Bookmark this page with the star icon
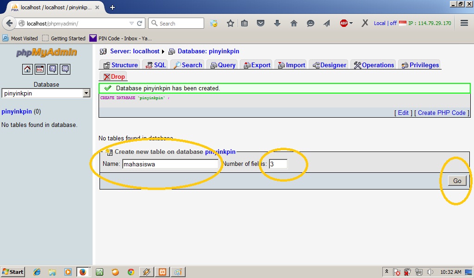Viewport: 474px width, 278px height. click(231, 23)
